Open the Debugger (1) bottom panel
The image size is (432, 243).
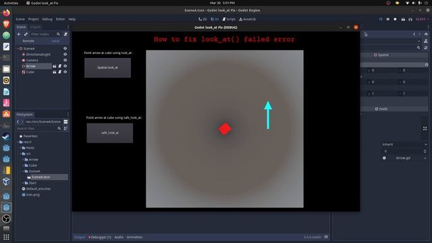[100, 237]
